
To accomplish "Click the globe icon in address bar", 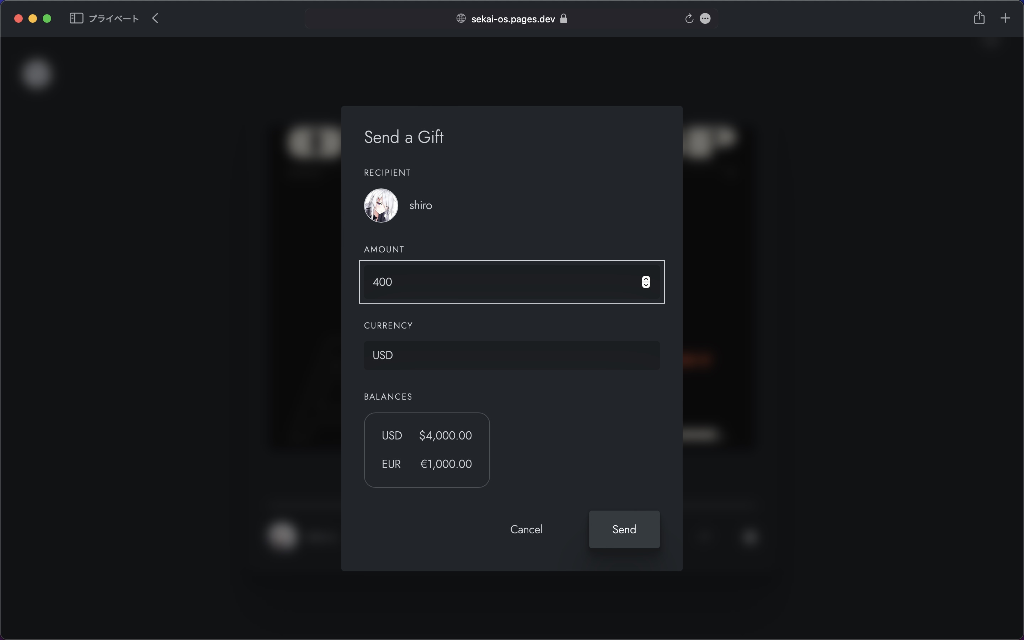I will tap(461, 18).
